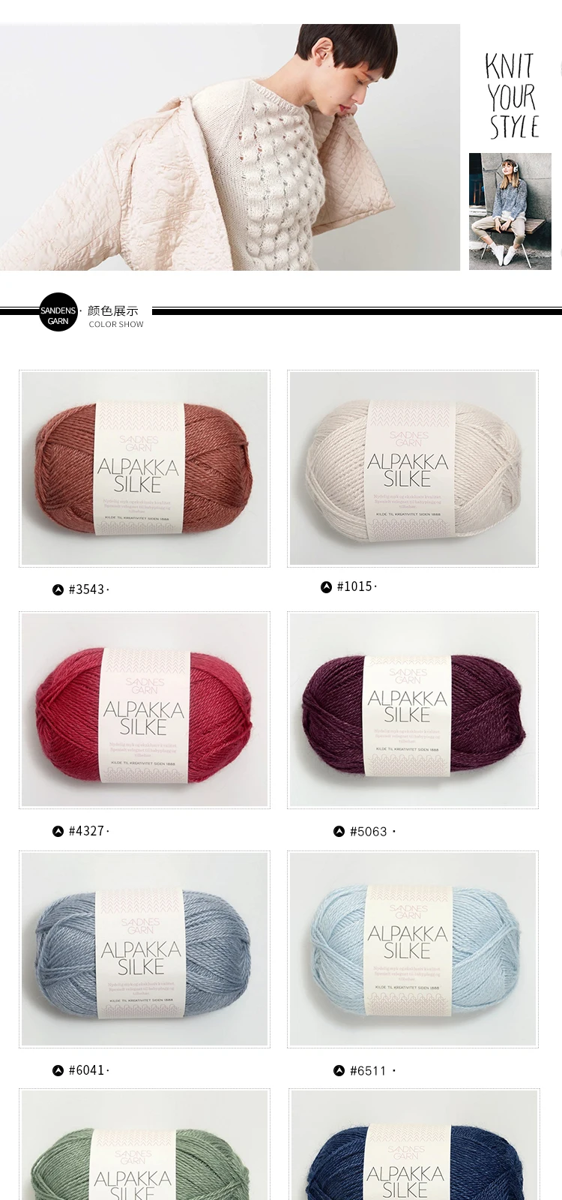Select the dark plum #5063 yarn swatch
This screenshot has height=1200, width=562.
413,709
